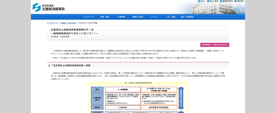Click the 「生産性向上設備投資促進税制」概要 section heading
Screen dimensions: 276x113
pos(71,66)
